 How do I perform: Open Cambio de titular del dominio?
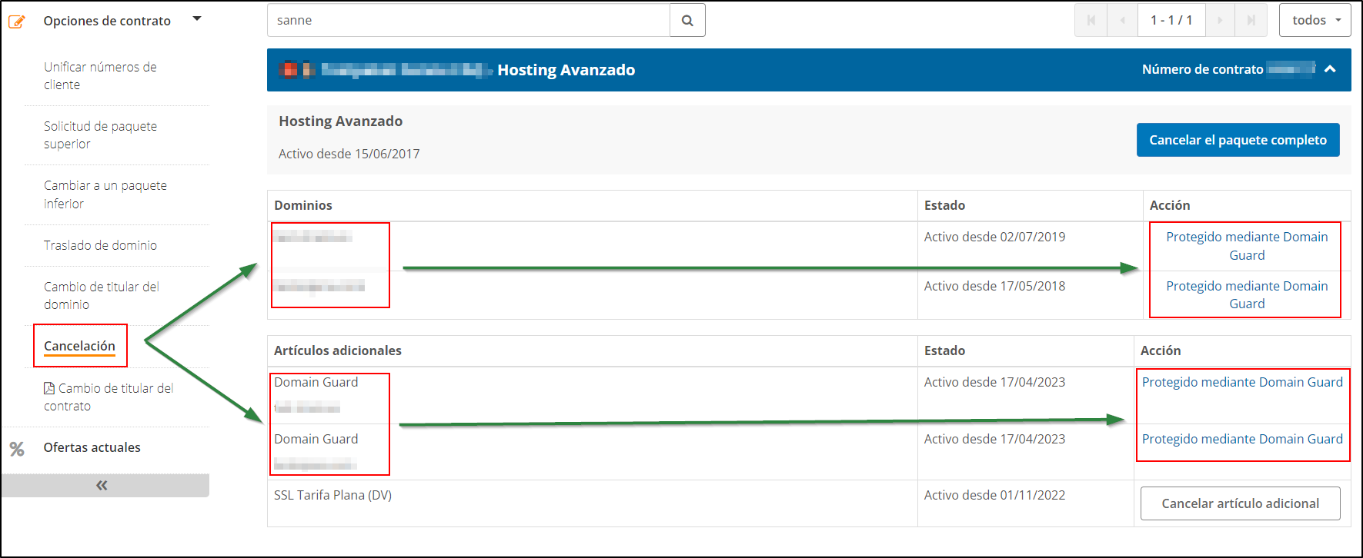[102, 295]
